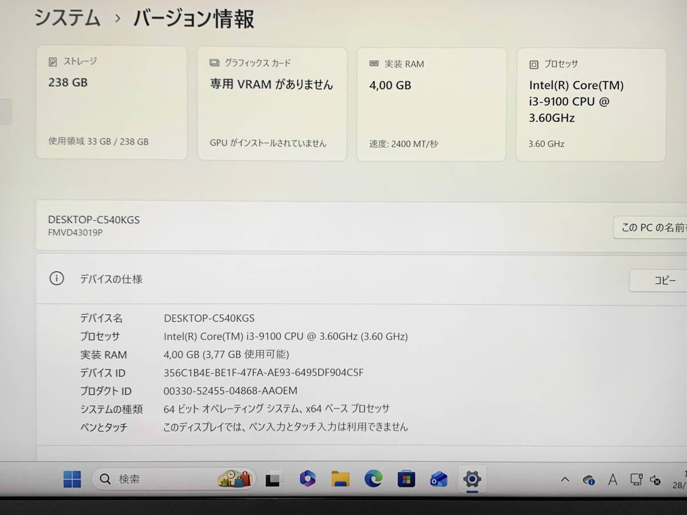Open the network status tray icon
Image resolution: width=687 pixels, height=515 pixels.
pyautogui.click(x=635, y=480)
